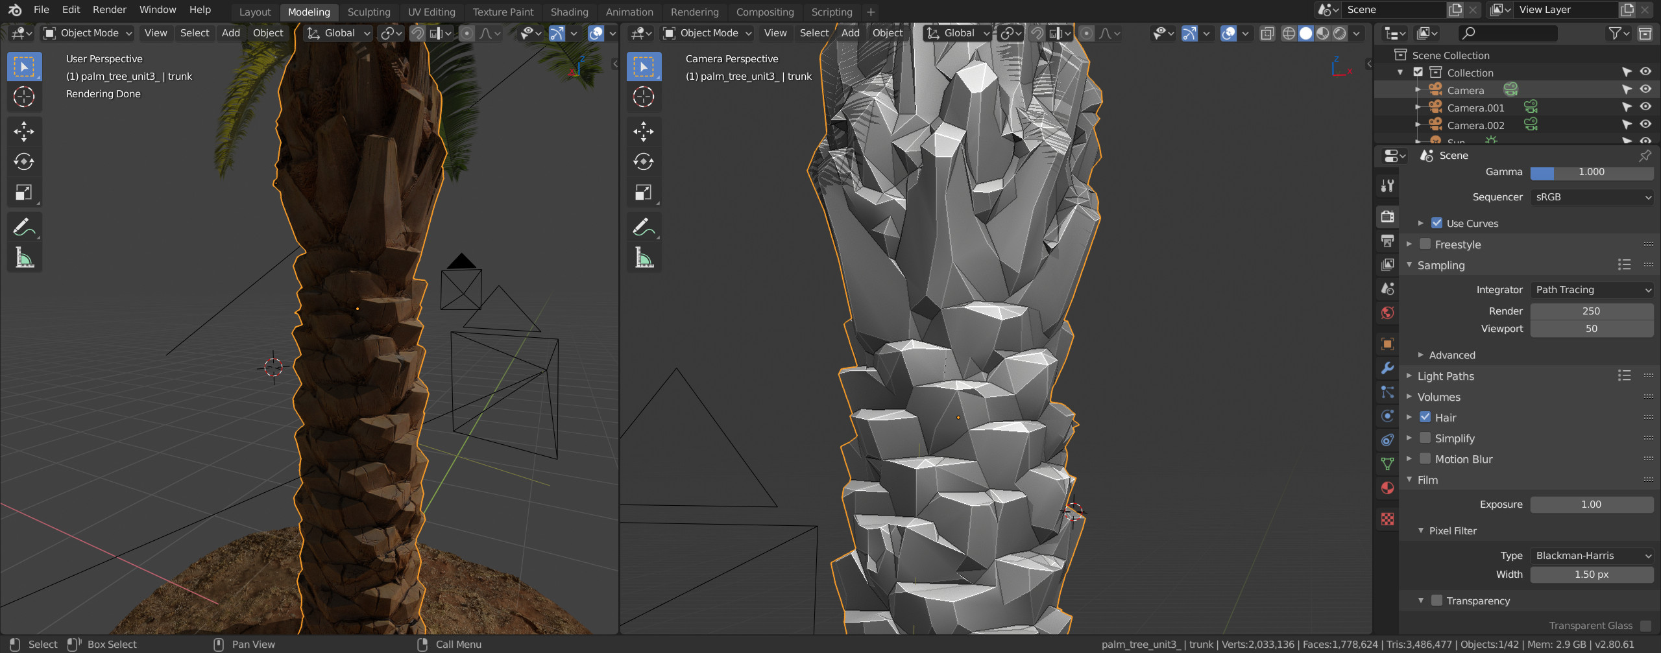Open the Output properties printer tab
The height and width of the screenshot is (653, 1661).
1388,241
